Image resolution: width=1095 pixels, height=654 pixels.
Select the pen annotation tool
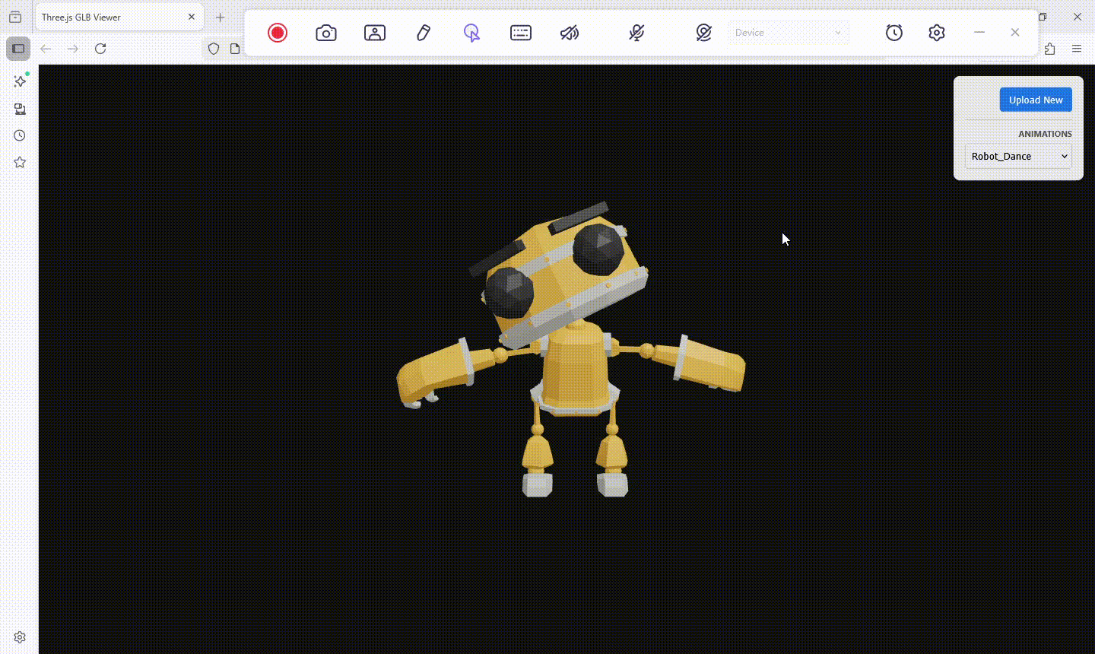(424, 33)
